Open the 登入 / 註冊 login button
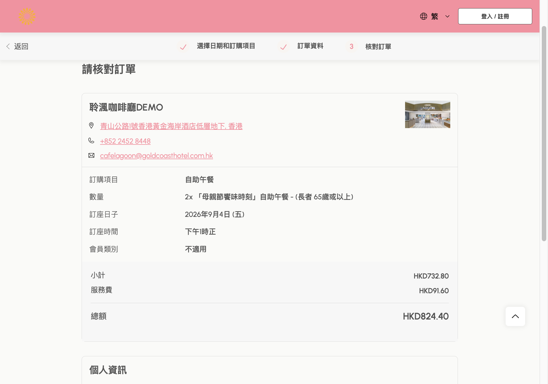This screenshot has height=384, width=548. 495,16
